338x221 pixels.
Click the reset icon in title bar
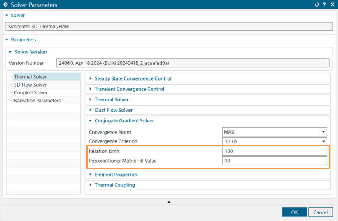point(317,5)
